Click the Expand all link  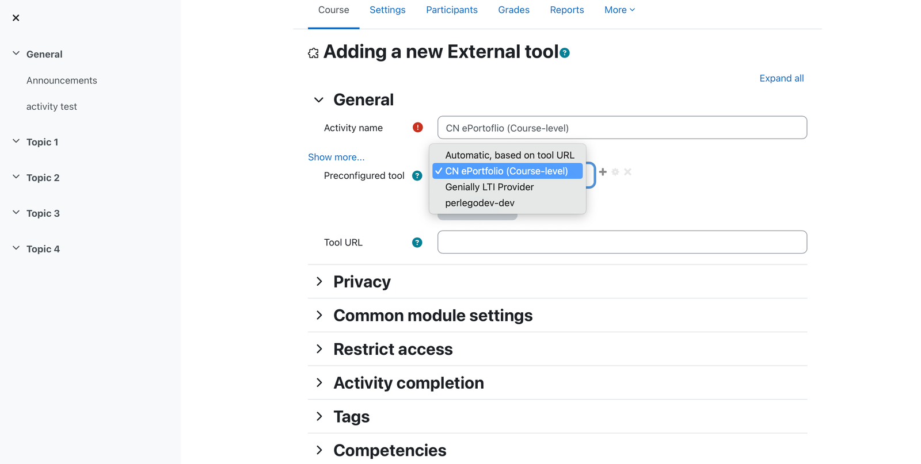pos(782,78)
